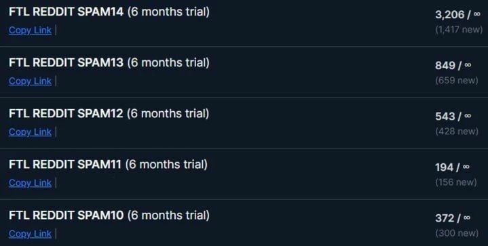Copy link for FTL REDDIT SPAM11
The width and height of the screenshot is (488, 246).
[30, 183]
